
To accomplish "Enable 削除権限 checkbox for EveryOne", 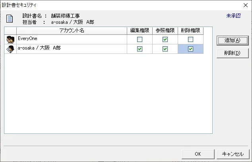I will [190, 39].
